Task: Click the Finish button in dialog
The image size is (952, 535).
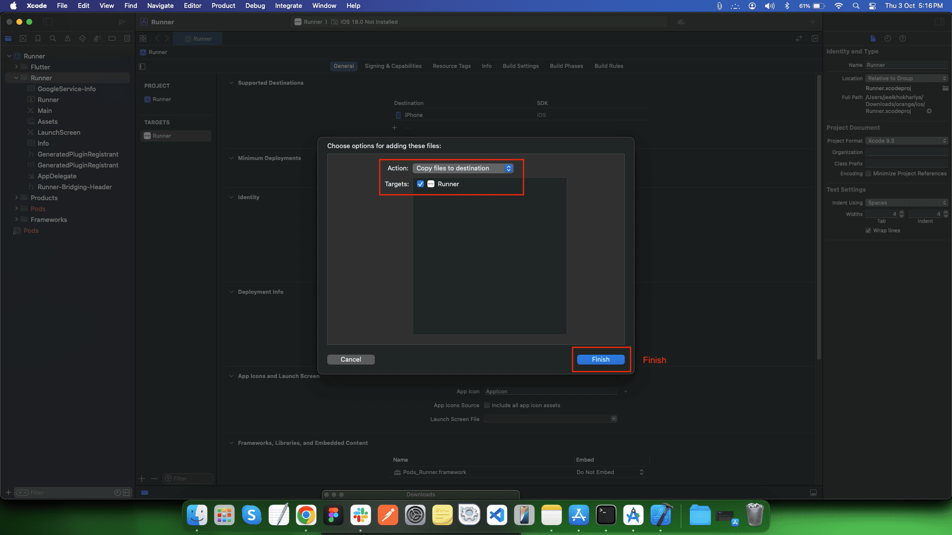Action: [x=600, y=359]
